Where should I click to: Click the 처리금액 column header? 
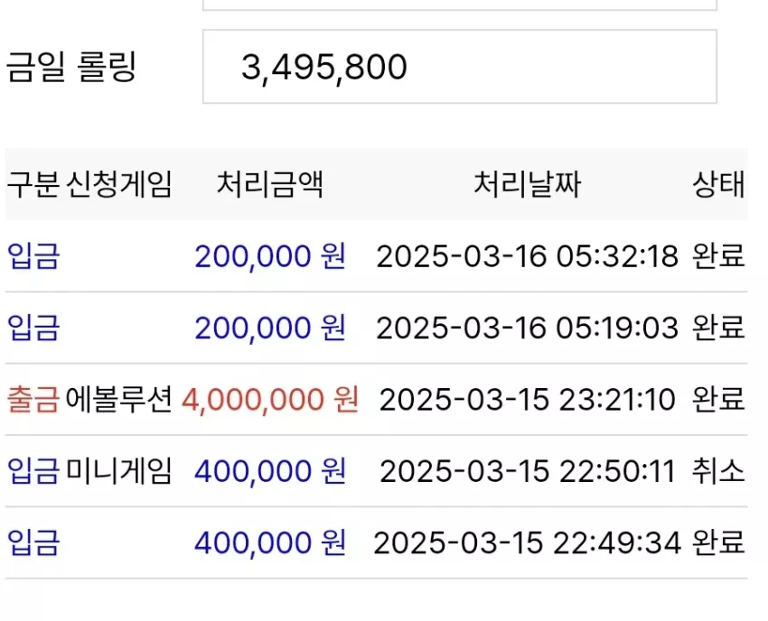pyautogui.click(x=270, y=184)
